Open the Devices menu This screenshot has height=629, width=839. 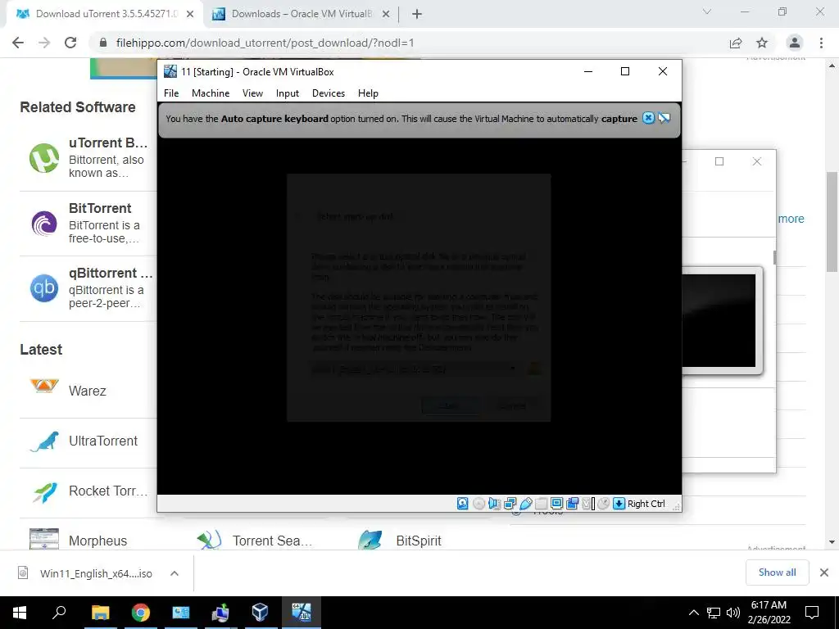click(x=329, y=93)
